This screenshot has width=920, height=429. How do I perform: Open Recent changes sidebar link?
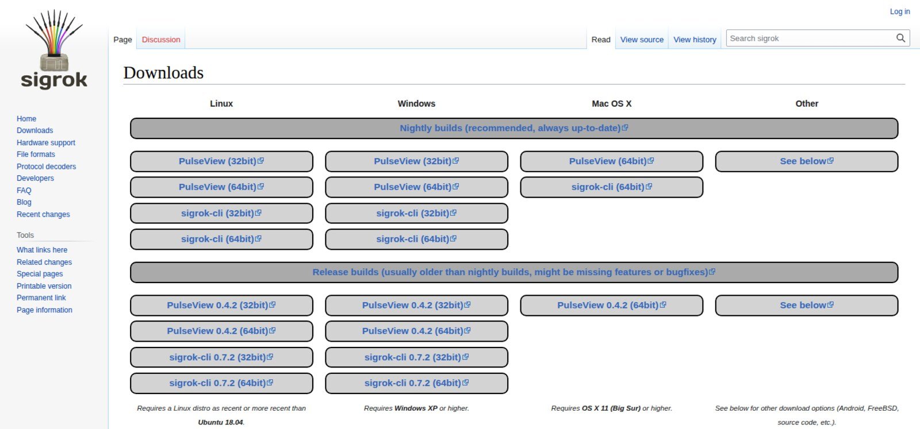[43, 214]
